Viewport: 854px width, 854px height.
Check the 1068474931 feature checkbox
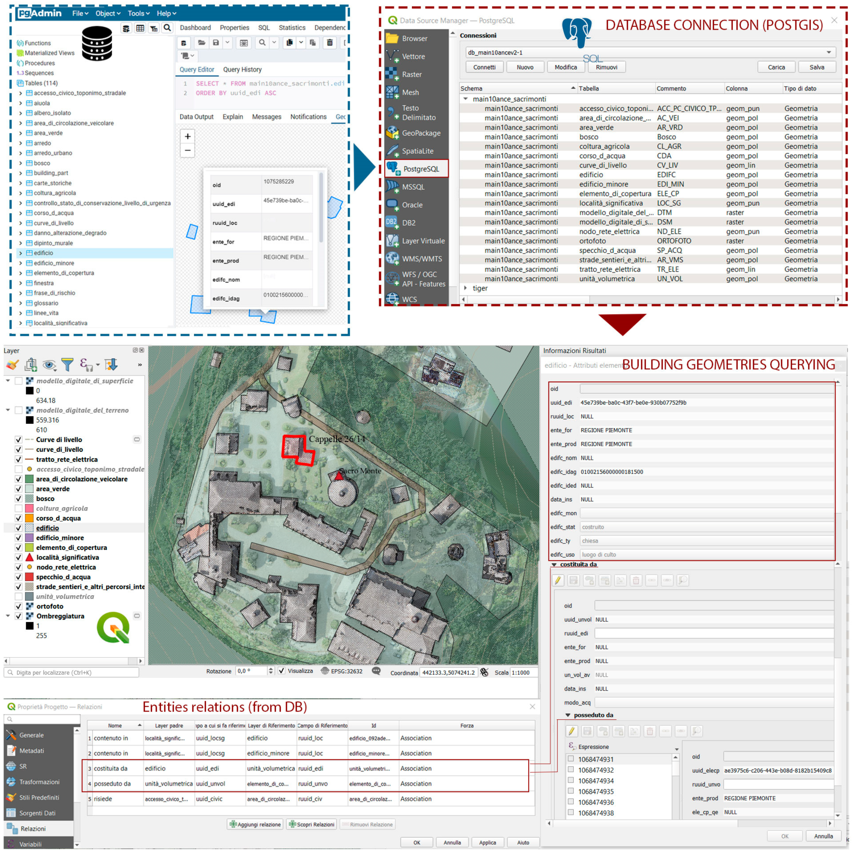coord(571,759)
